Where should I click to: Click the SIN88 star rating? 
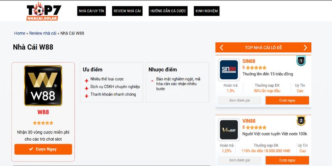coord(256,68)
